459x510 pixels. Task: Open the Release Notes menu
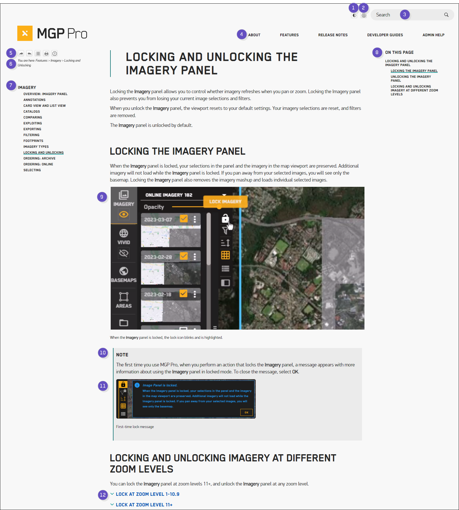coord(333,35)
